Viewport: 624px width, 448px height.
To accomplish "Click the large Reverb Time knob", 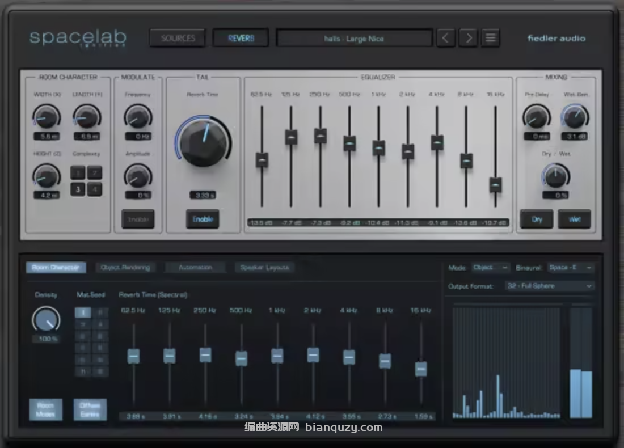I will click(203, 141).
